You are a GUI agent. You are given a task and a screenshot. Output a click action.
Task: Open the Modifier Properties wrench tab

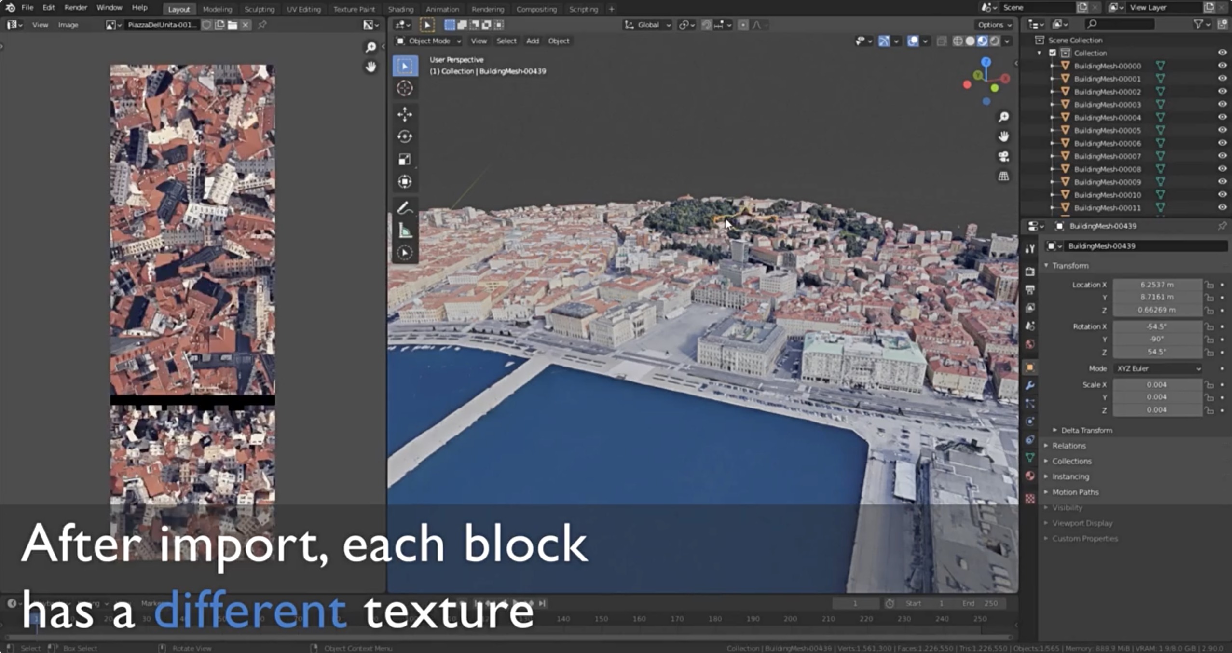tap(1030, 384)
